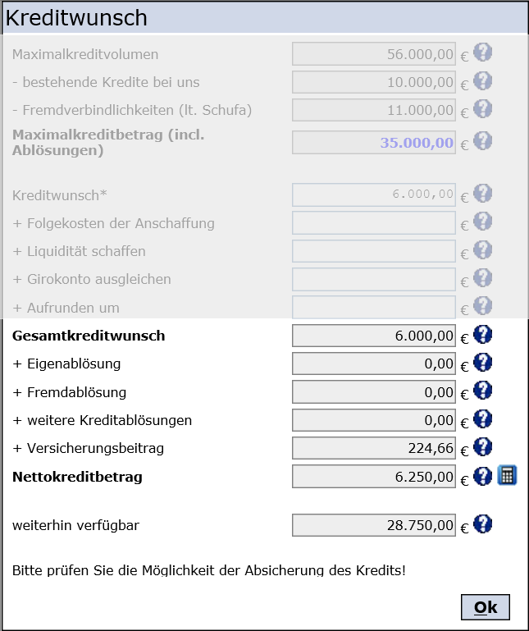Click the weiterhin verfügbar amount field
This screenshot has height=631, width=529.
[374, 525]
